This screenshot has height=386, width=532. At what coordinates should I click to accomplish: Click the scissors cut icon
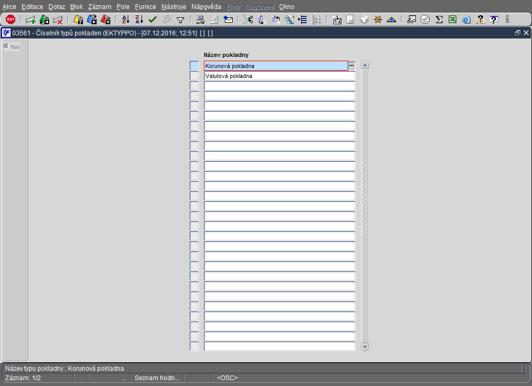(x=248, y=20)
